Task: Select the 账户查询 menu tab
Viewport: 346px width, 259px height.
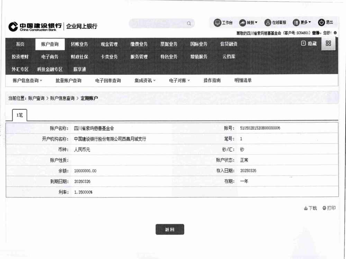Action: pos(50,44)
